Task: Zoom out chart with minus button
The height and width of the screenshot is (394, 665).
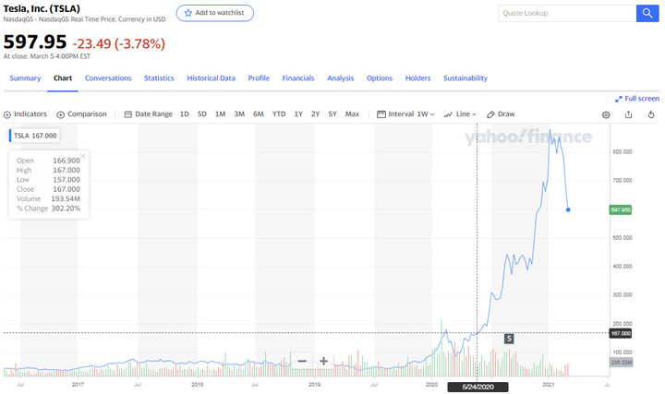Action: pyautogui.click(x=302, y=361)
